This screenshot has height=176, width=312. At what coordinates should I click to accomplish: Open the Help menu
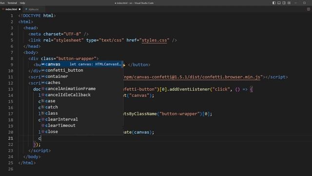point(22,3)
